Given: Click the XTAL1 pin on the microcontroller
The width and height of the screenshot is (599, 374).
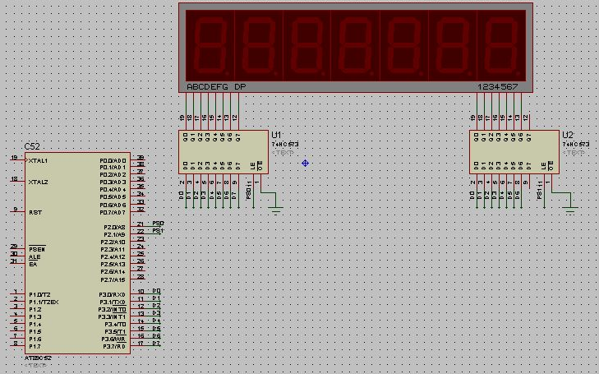Looking at the screenshot, I should 39,159.
